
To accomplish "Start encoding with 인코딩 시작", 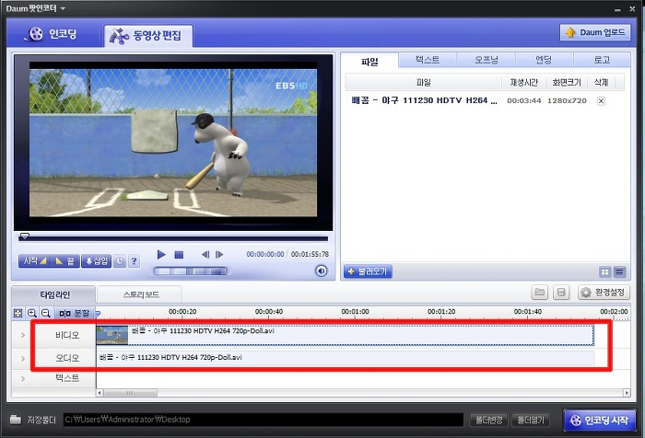I will click(x=599, y=421).
